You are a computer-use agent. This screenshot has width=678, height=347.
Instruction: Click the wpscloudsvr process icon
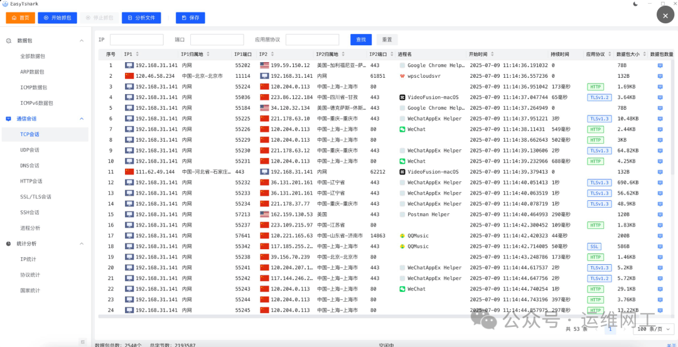click(402, 76)
